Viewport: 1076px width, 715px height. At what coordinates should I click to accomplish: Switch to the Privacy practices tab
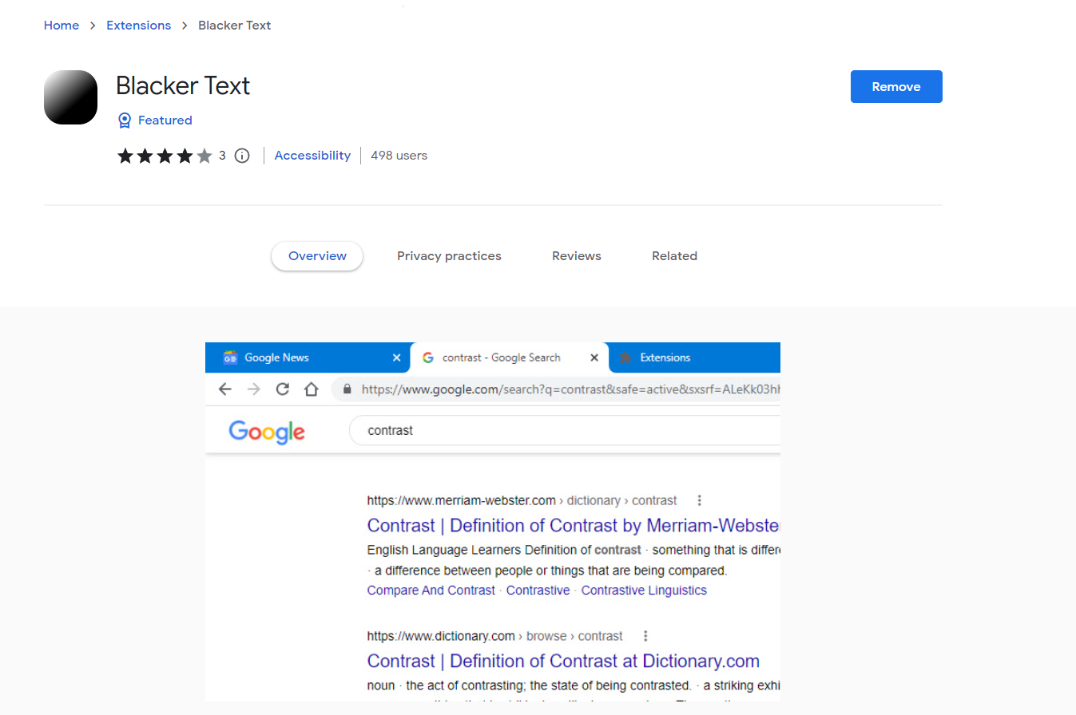[449, 256]
